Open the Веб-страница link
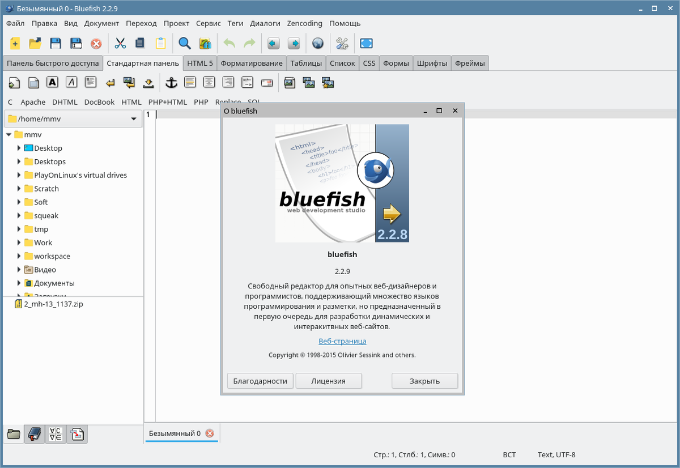The image size is (680, 468). click(342, 341)
